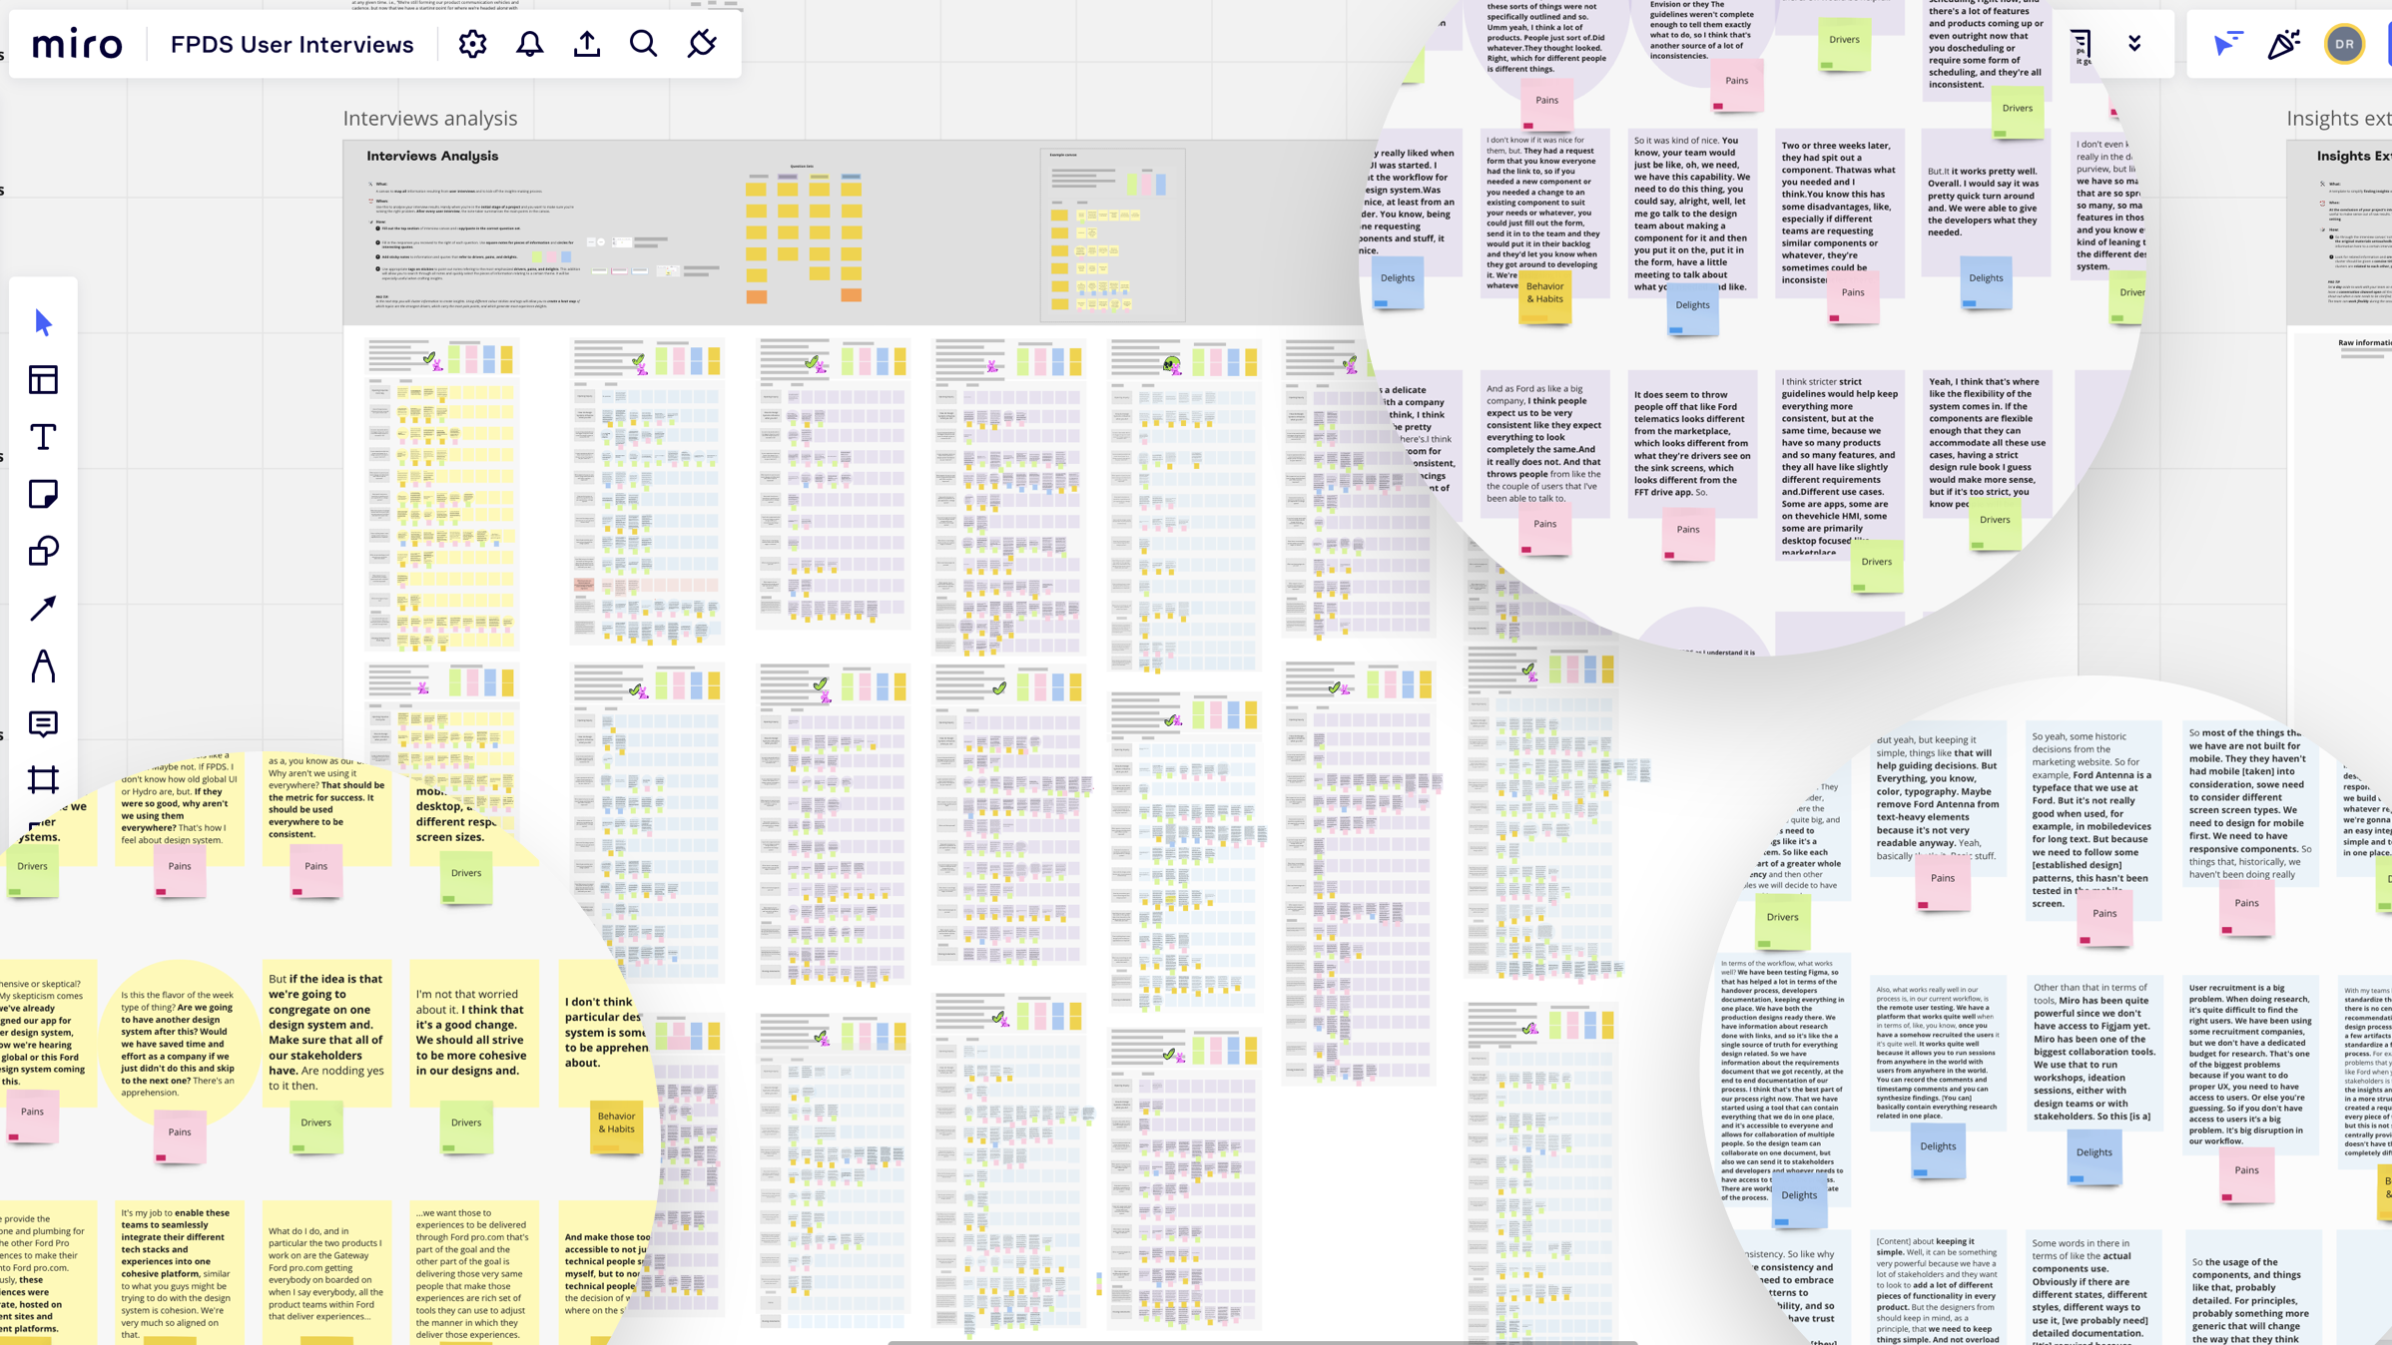This screenshot has width=2392, height=1345.
Task: Click the export board upload icon
Action: (587, 44)
